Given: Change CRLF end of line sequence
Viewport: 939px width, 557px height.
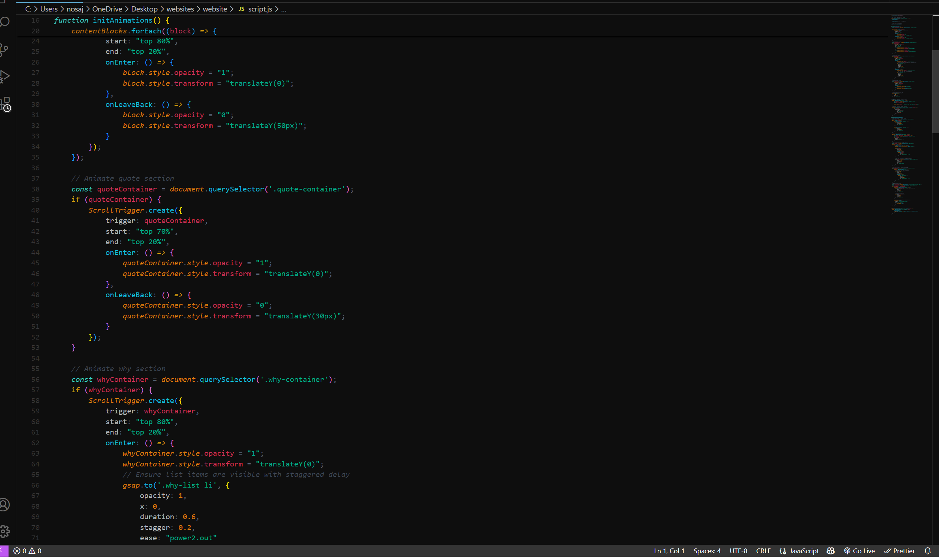Looking at the screenshot, I should (763, 551).
